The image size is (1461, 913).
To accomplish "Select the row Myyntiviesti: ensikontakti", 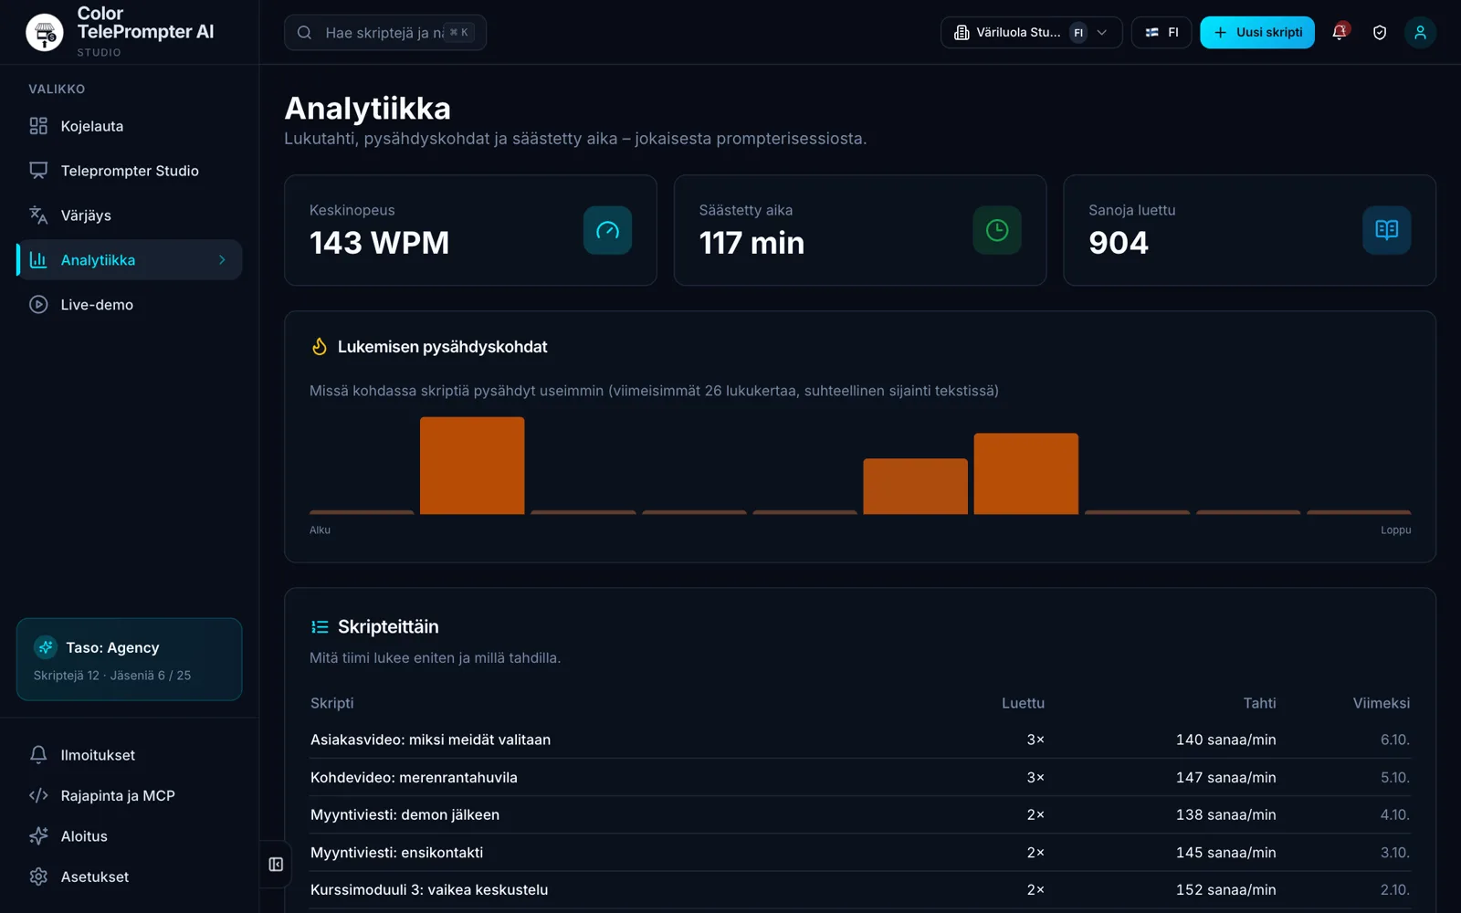I will [x=860, y=853].
